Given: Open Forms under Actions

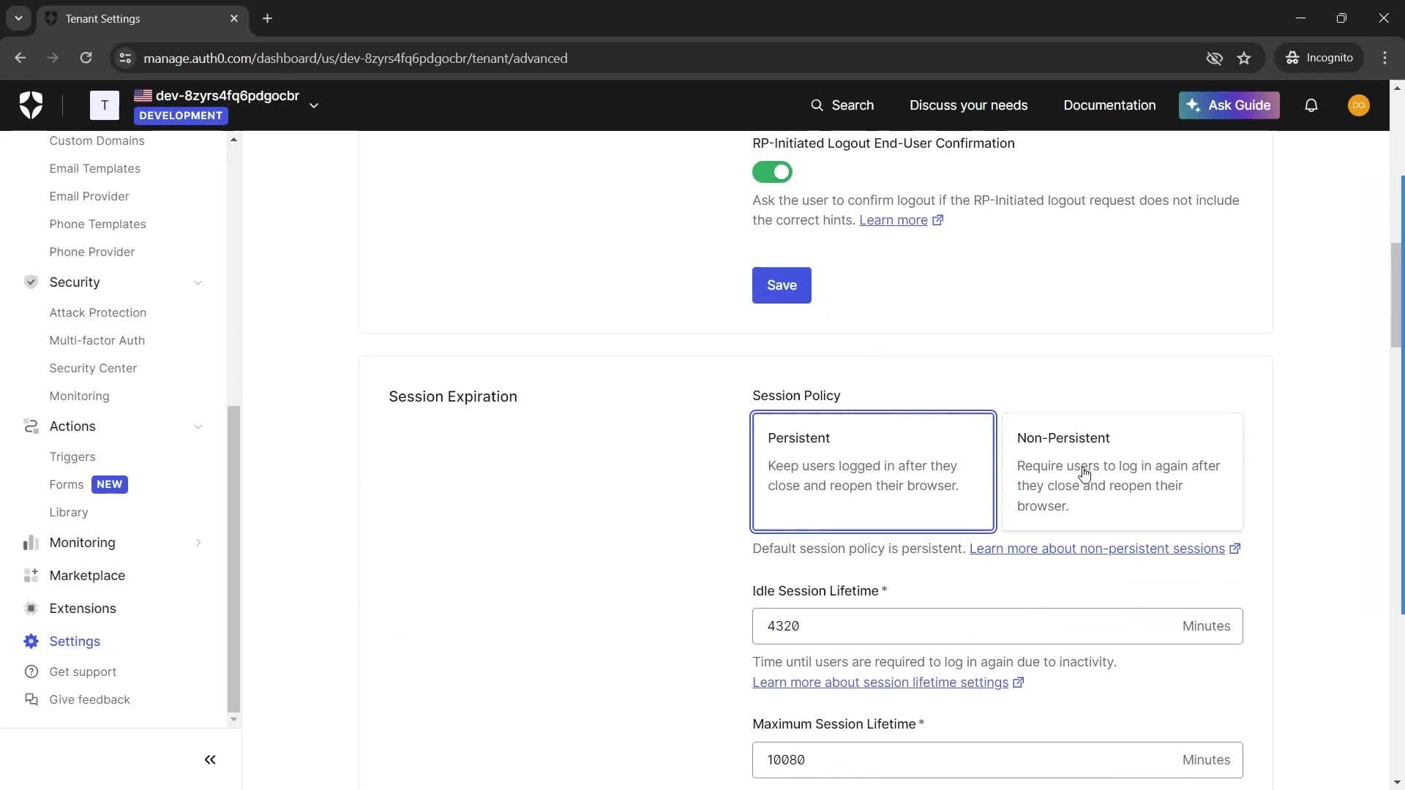Looking at the screenshot, I should [66, 484].
